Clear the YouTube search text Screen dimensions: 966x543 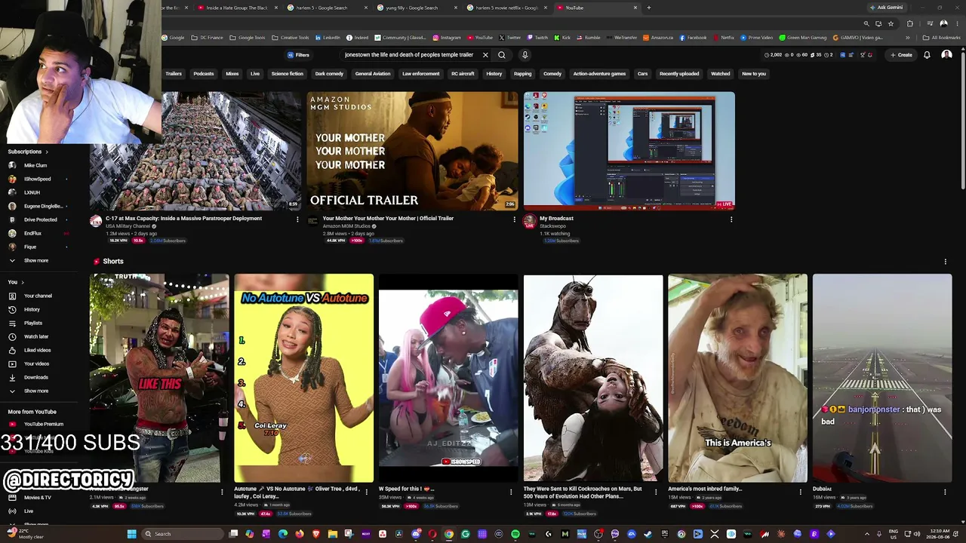coord(485,55)
